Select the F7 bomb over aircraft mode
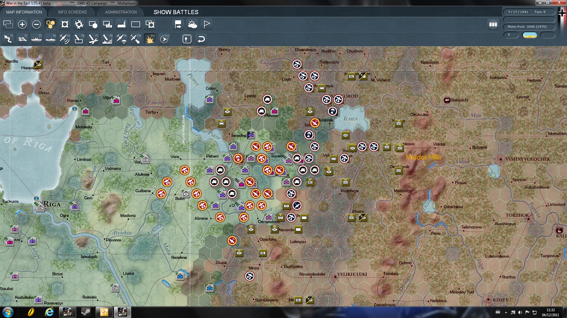 pos(93,39)
